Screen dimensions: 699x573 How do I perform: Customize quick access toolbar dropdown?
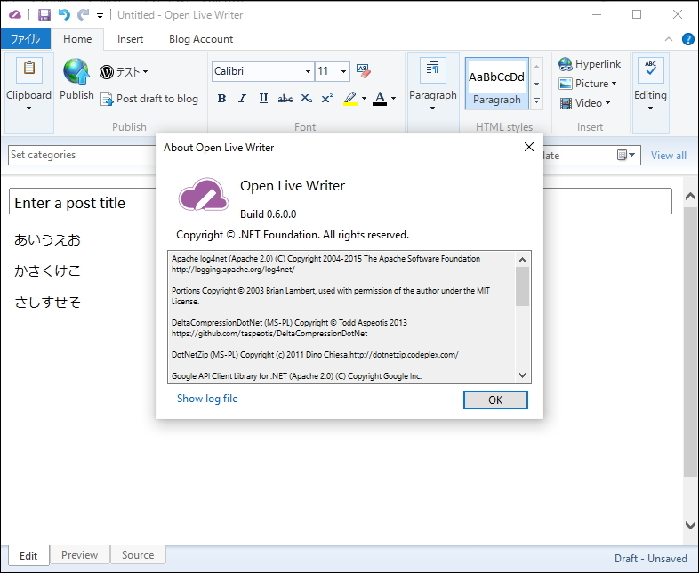click(100, 16)
